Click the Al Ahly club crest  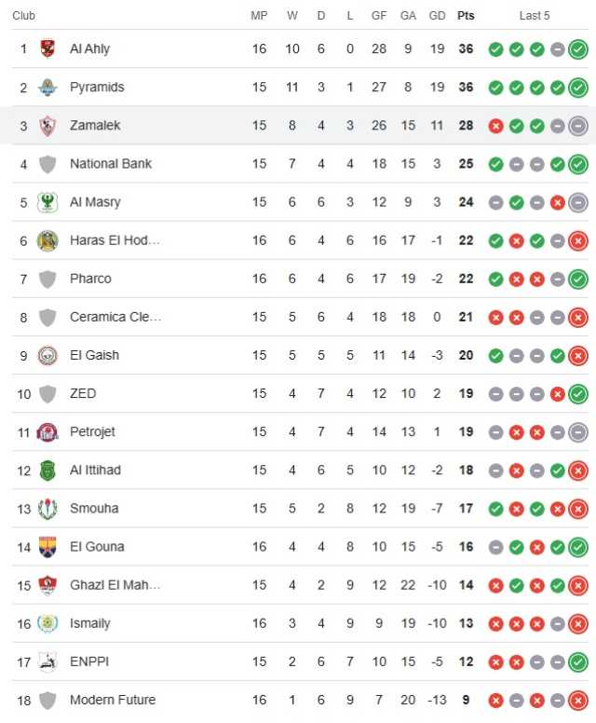47,48
